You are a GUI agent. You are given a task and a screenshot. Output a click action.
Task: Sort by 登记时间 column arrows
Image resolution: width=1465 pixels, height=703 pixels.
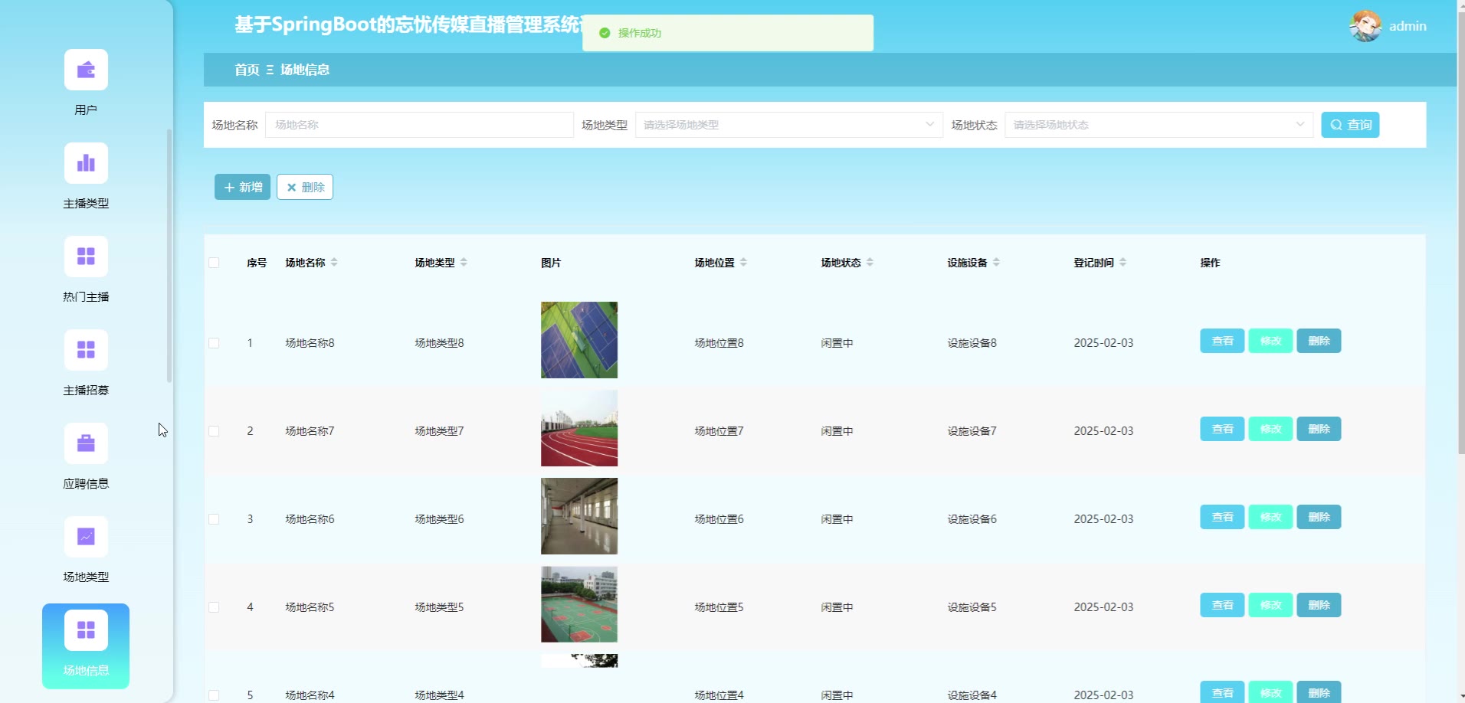point(1123,263)
